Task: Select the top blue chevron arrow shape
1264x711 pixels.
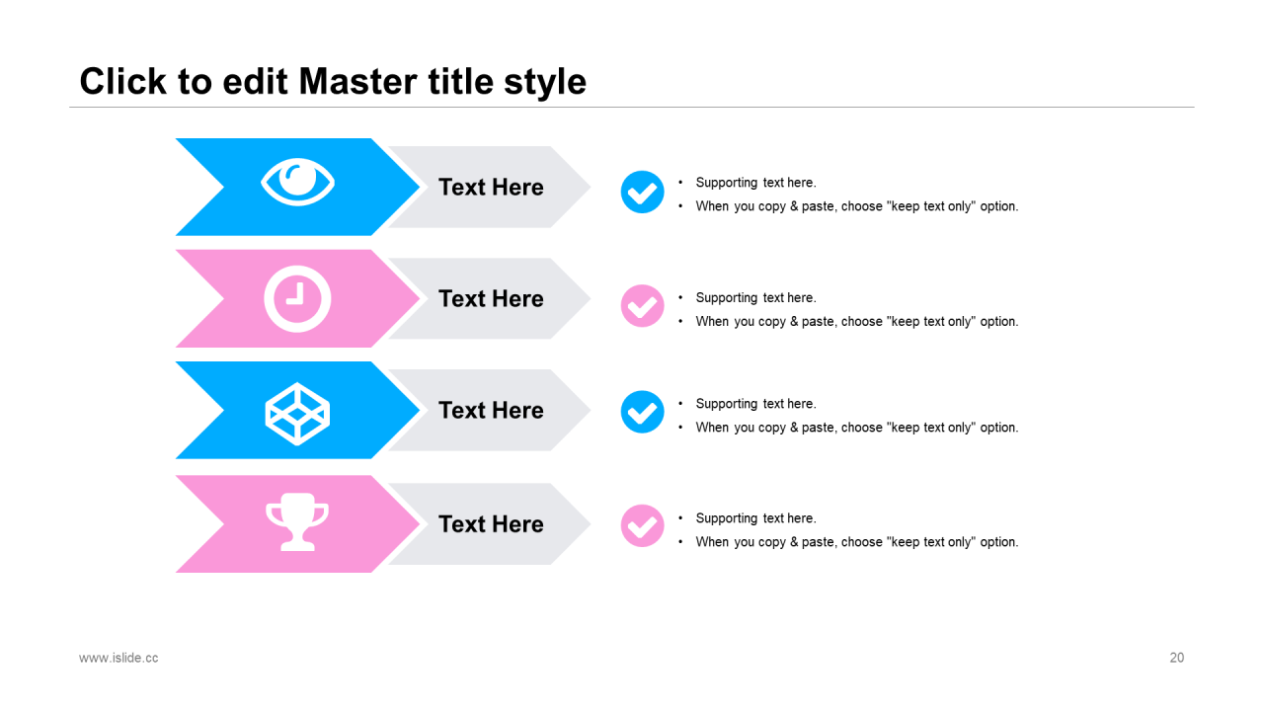Action: click(x=297, y=187)
